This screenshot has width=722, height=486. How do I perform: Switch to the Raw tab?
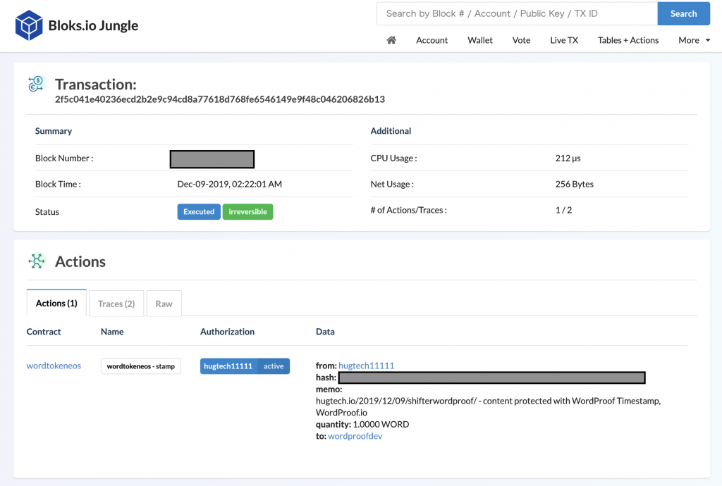coord(164,304)
